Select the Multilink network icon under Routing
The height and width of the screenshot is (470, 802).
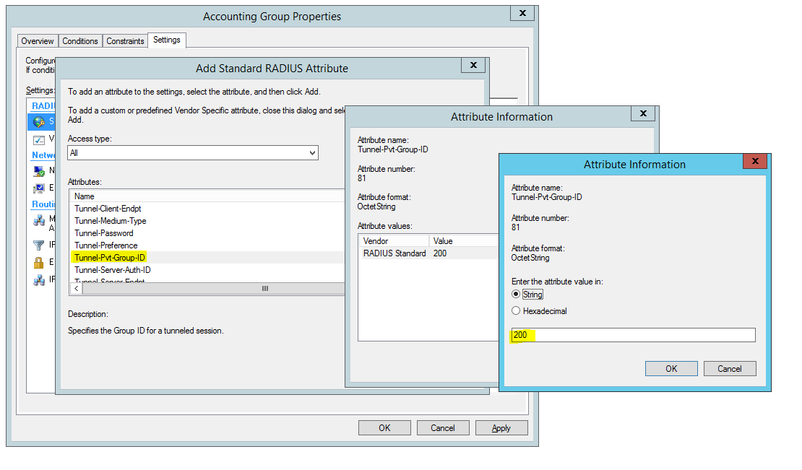coord(39,220)
